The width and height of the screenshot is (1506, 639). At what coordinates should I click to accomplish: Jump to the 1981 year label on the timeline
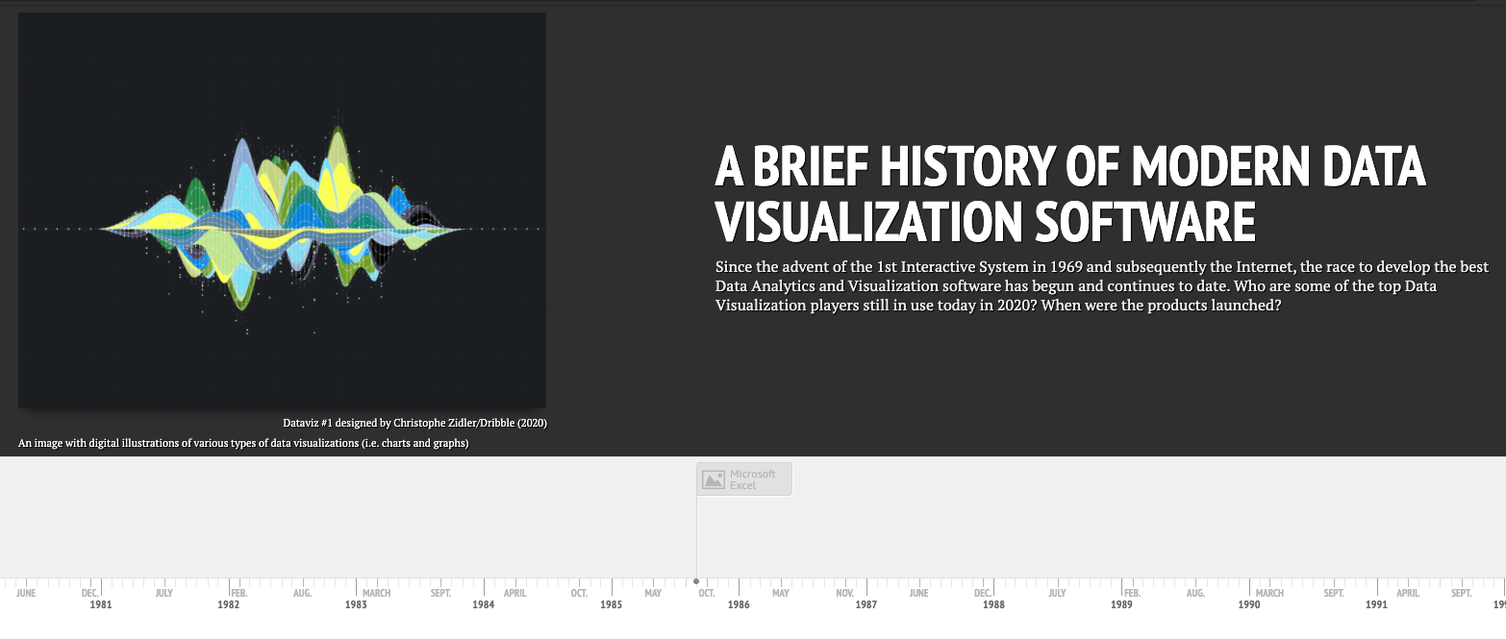coord(100,603)
